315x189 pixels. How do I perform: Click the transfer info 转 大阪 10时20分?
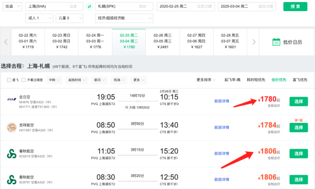138,108
